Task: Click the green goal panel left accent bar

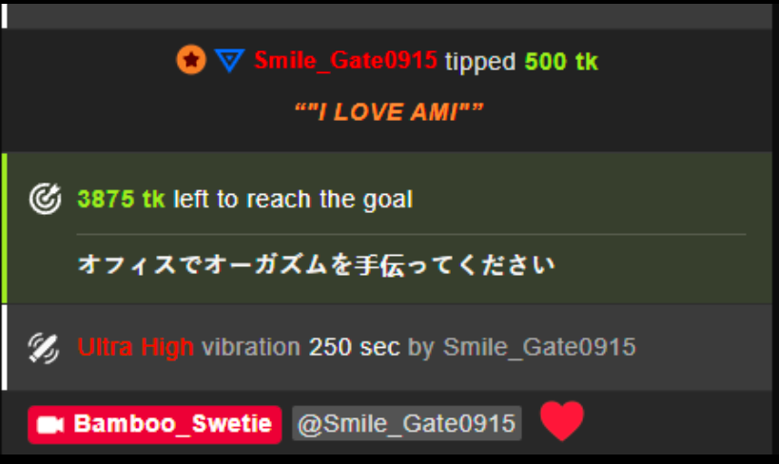Action: pos(5,228)
